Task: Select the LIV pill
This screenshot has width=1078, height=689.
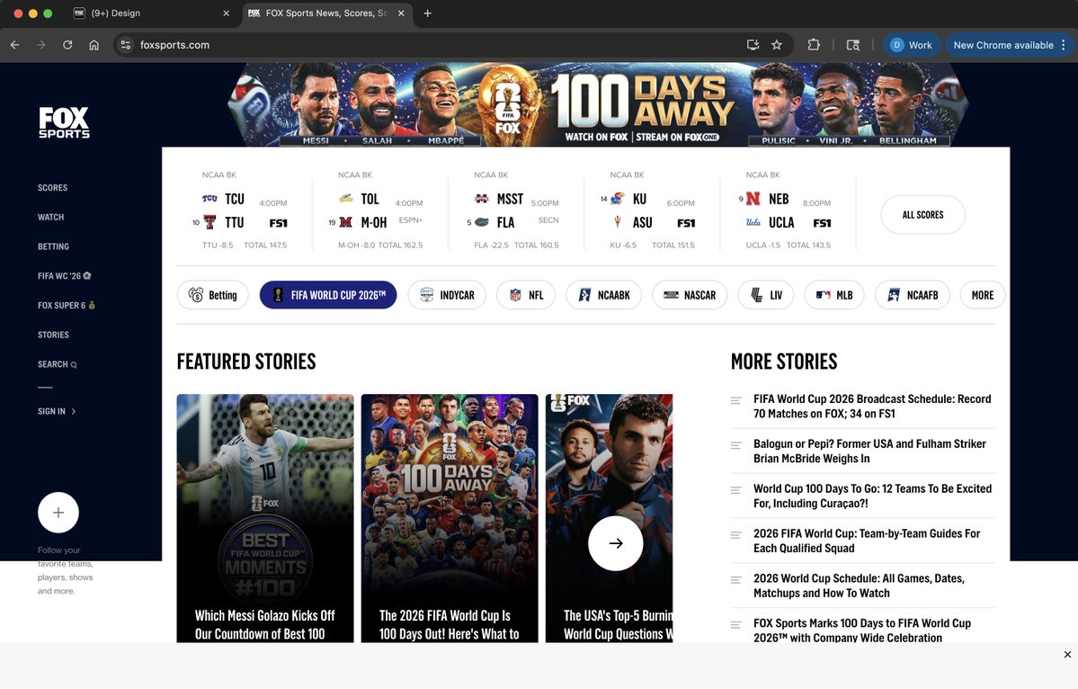Action: tap(766, 295)
